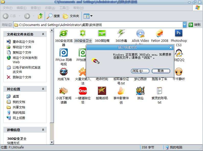Select the Fetion 2008 icon
The width and height of the screenshot is (203, 151).
160,33
